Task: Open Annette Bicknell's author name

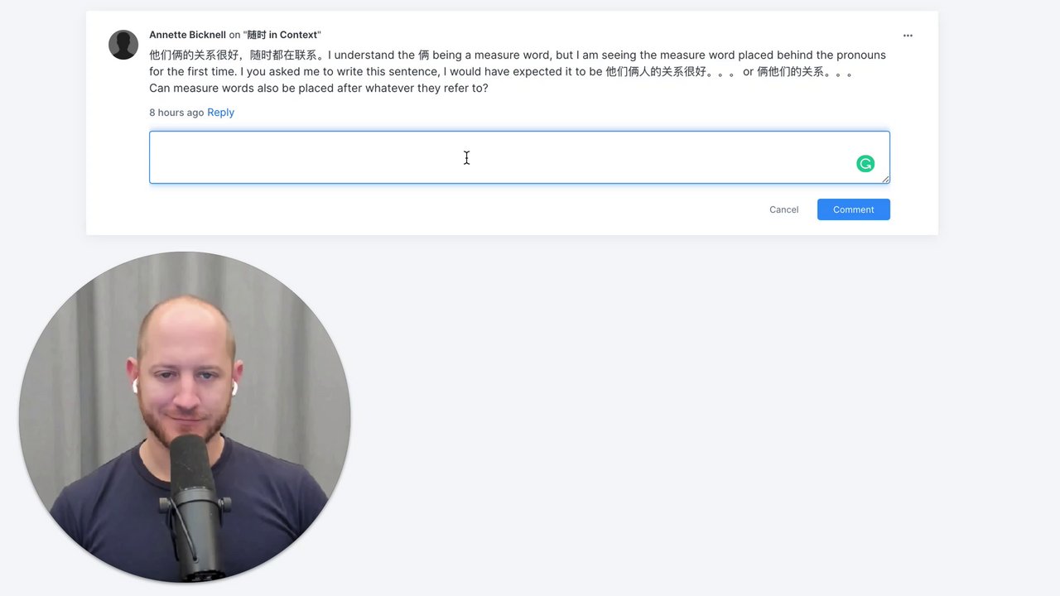Action: pos(187,35)
